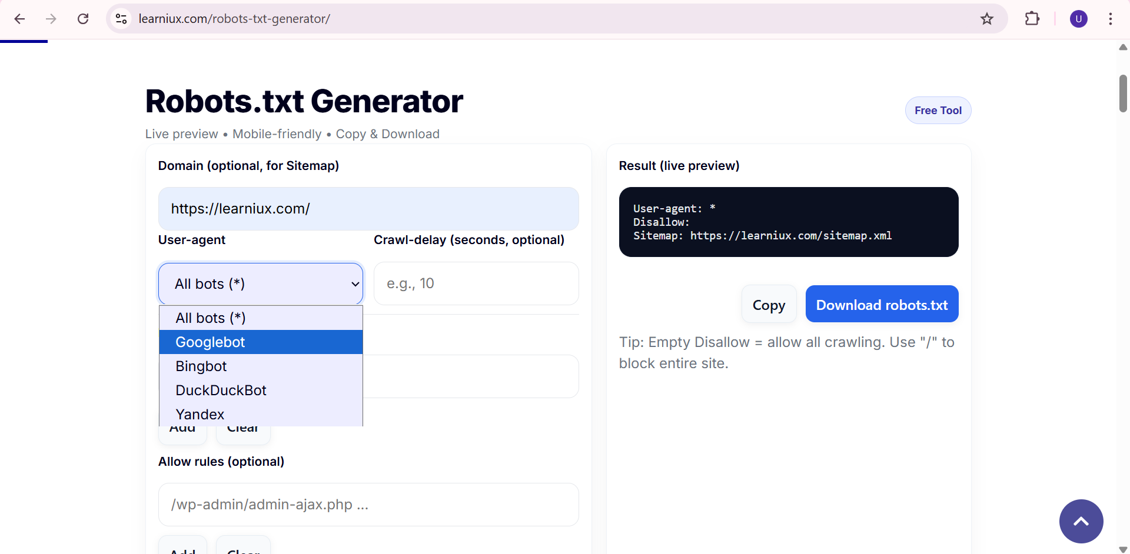1130x554 pixels.
Task: Pick DuckDuckBot from the dropdown options
Action: [x=260, y=391]
